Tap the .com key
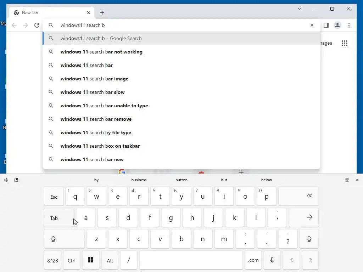363x272 pixels. [x=253, y=260]
